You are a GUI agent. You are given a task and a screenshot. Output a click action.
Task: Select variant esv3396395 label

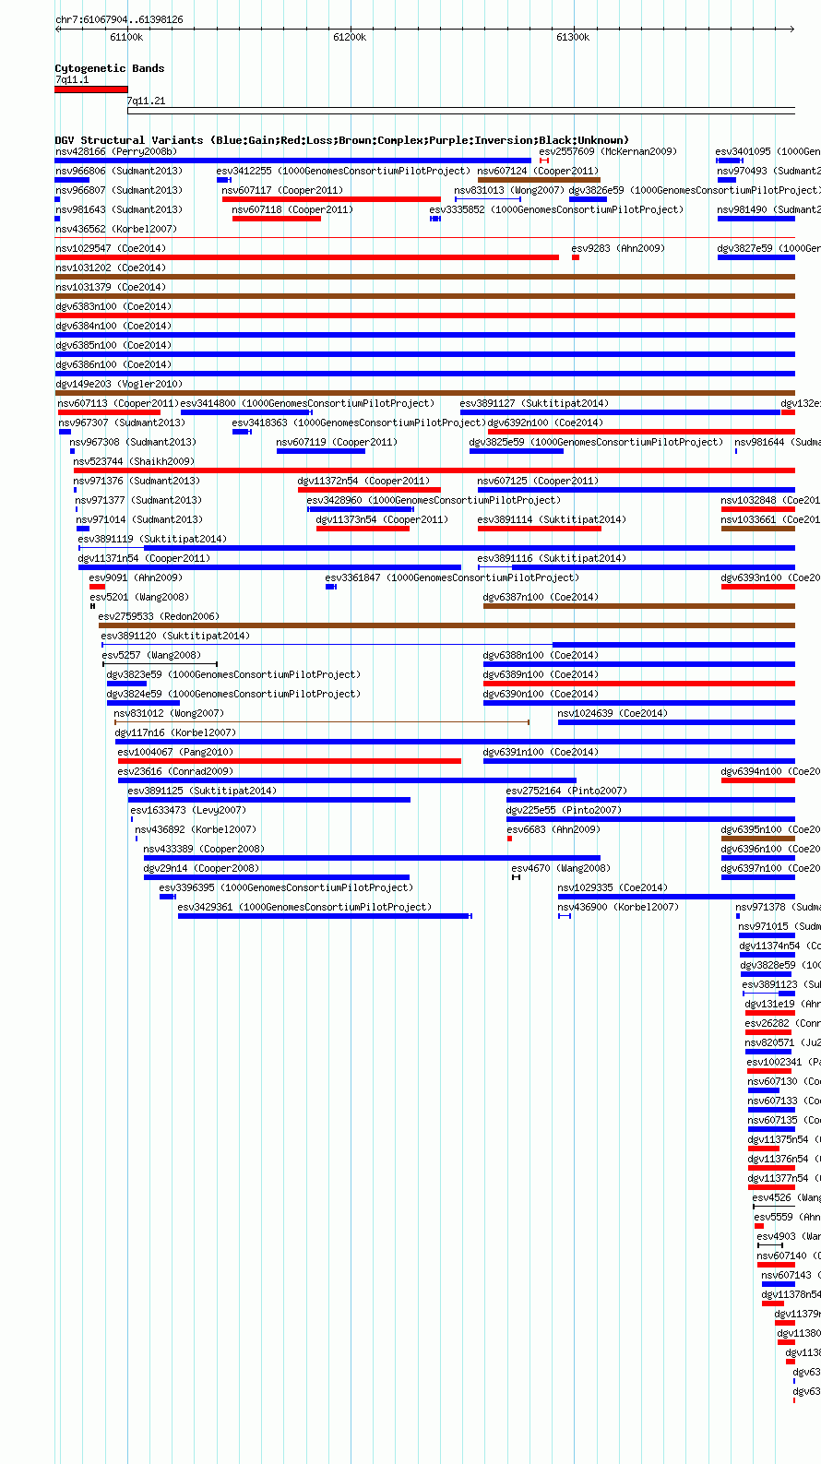[x=286, y=887]
